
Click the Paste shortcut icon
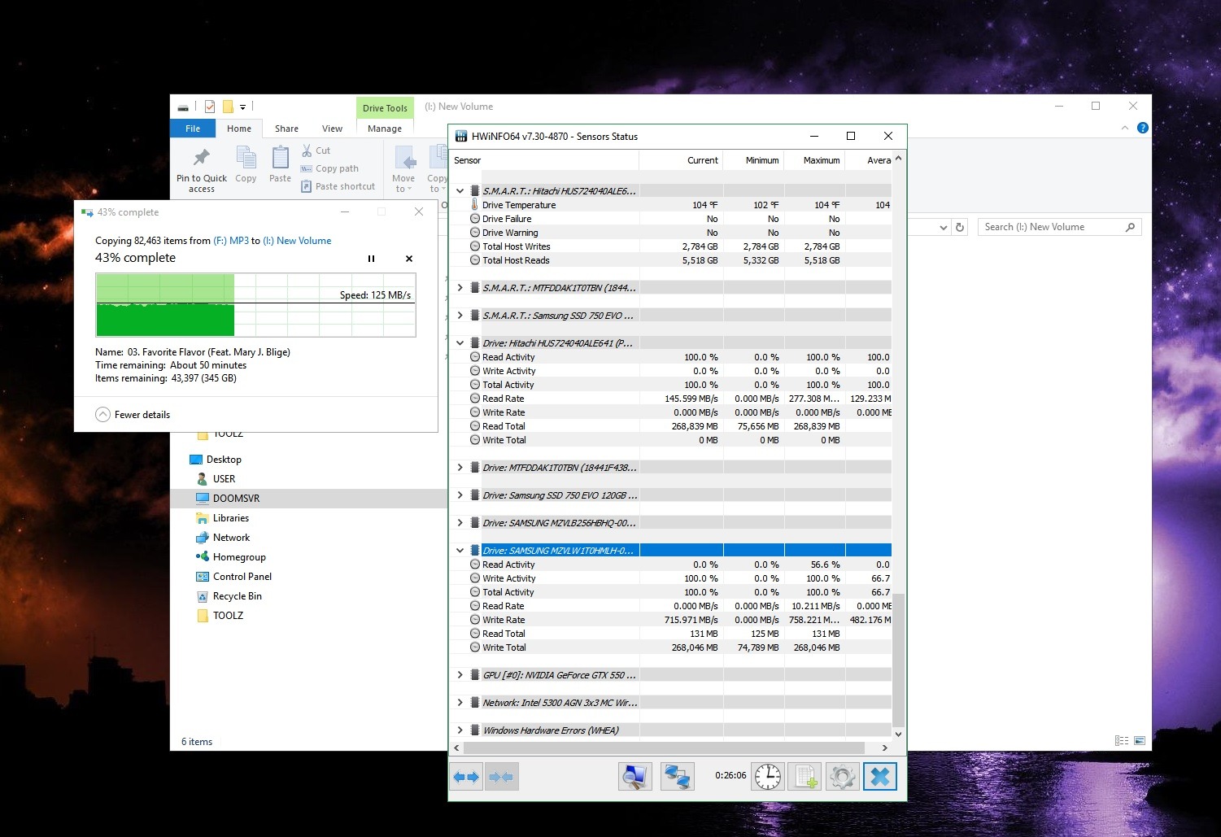307,186
